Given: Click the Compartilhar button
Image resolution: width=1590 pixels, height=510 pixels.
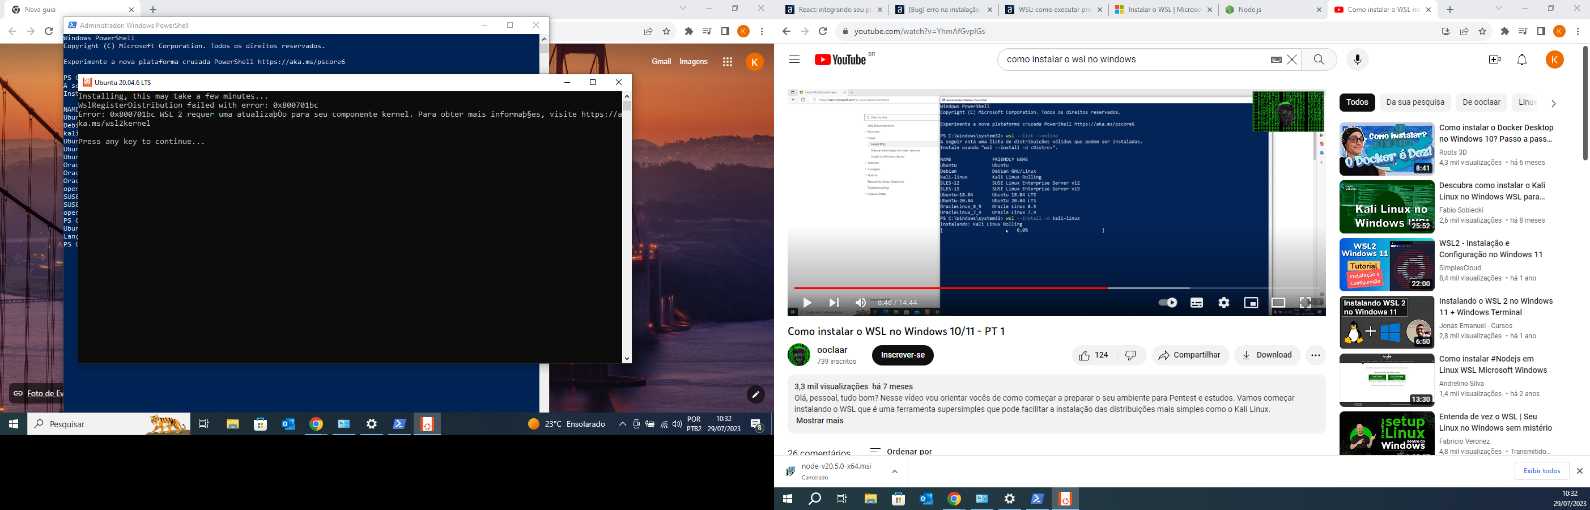Looking at the screenshot, I should [1189, 355].
